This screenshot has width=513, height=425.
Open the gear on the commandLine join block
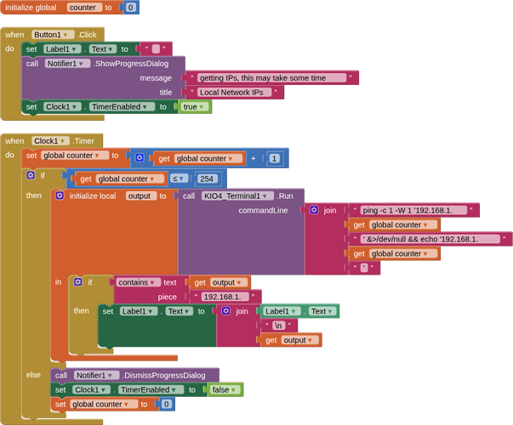314,210
